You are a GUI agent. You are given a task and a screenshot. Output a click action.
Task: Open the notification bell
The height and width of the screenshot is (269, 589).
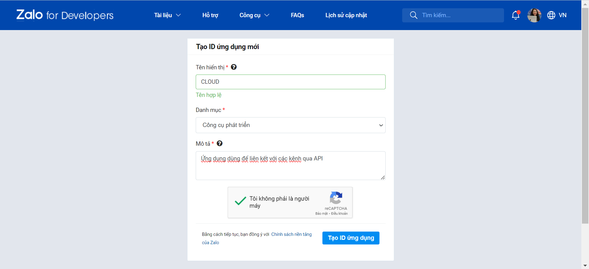(x=516, y=15)
